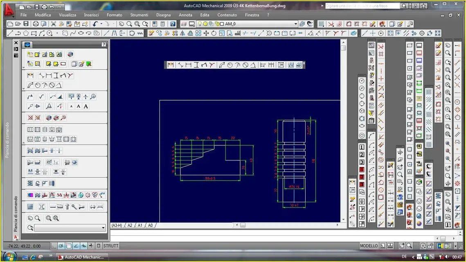Open the File menu
Viewport: 466px width, 262px height.
(x=23, y=15)
